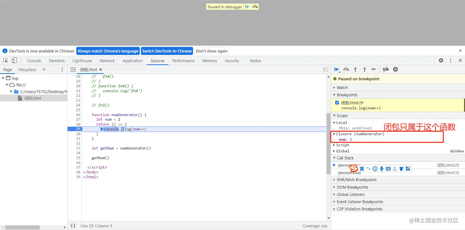Expand XHR/fetch Breakpoints section

click(x=356, y=180)
